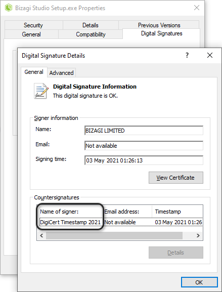This screenshot has width=222, height=292.
Task: Click the Name of signer column header
Action: point(70,212)
